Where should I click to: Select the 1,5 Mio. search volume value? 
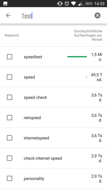coord(97,57)
